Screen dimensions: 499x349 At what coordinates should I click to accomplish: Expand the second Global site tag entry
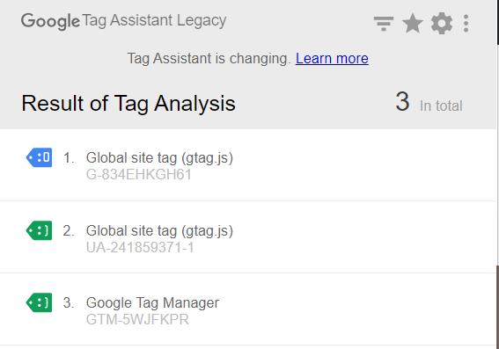(248, 237)
